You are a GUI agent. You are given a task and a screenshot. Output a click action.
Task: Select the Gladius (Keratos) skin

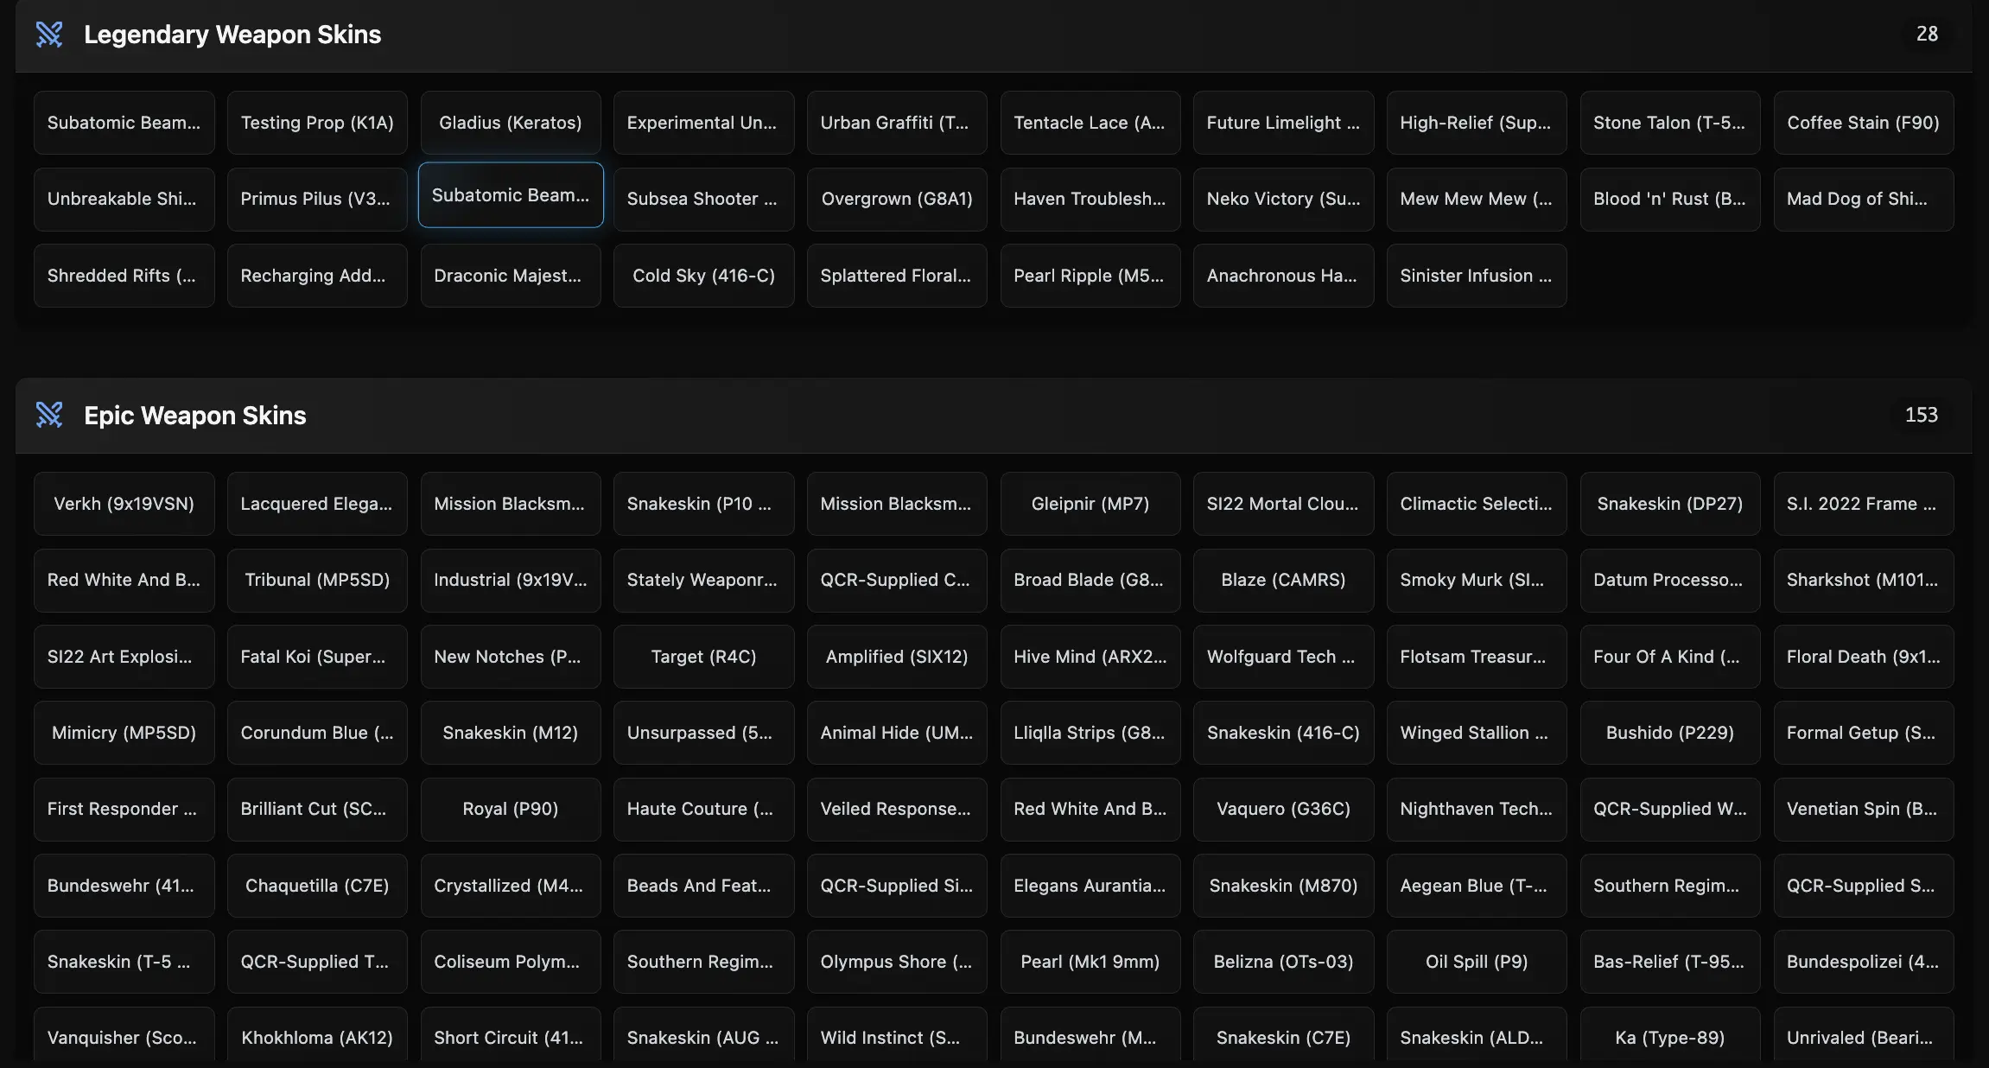click(x=511, y=123)
